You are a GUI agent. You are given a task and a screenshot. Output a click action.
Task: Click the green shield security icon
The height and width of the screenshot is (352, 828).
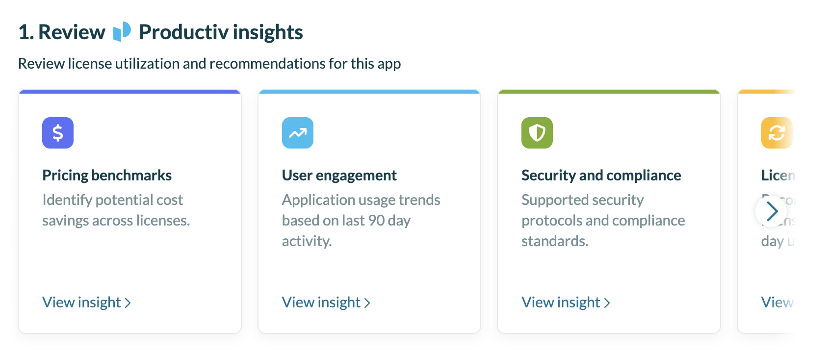(x=537, y=133)
